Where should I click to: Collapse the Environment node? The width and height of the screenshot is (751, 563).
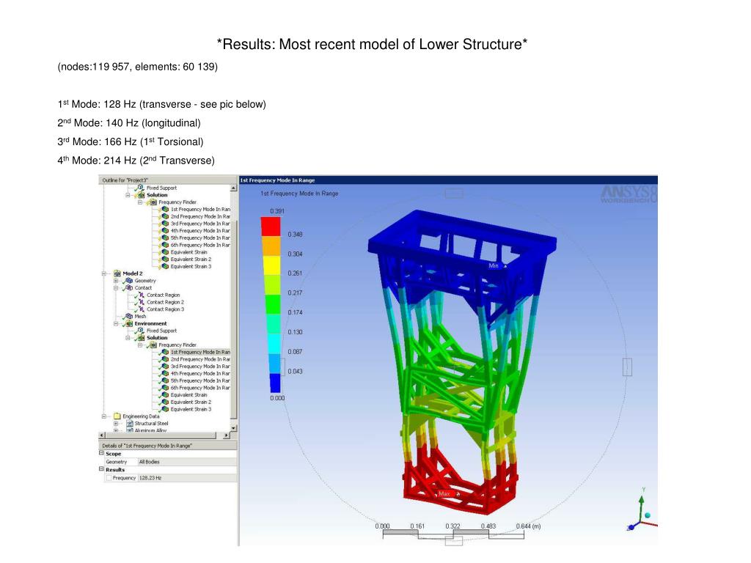tap(115, 323)
